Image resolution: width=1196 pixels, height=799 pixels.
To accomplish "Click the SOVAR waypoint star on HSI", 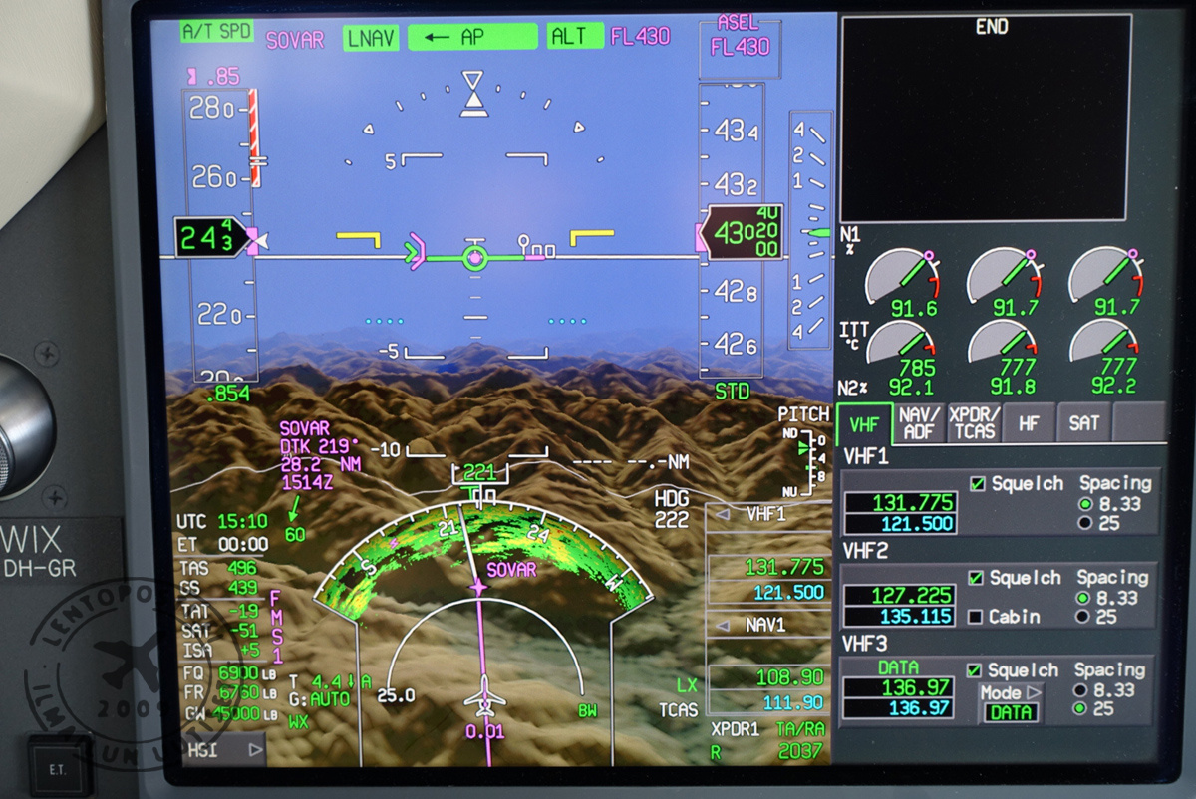I will (479, 589).
